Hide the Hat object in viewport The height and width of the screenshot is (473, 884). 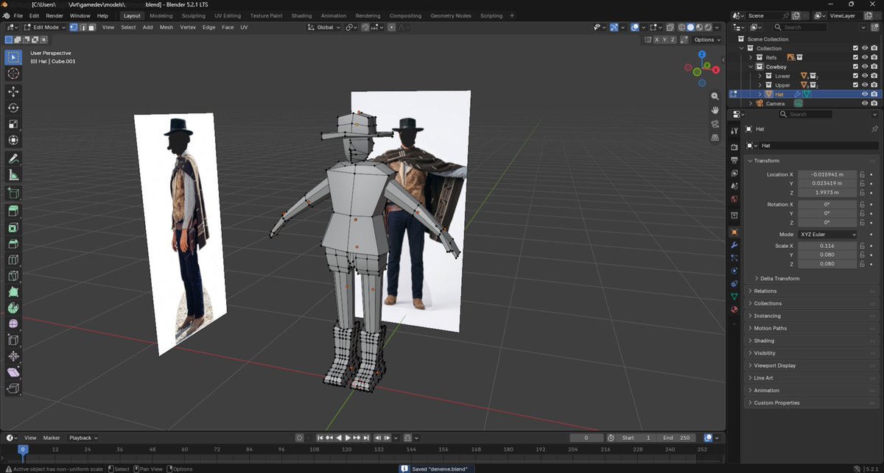865,94
